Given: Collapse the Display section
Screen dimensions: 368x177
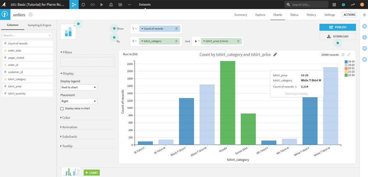Looking at the screenshot, I should pyautogui.click(x=67, y=73).
